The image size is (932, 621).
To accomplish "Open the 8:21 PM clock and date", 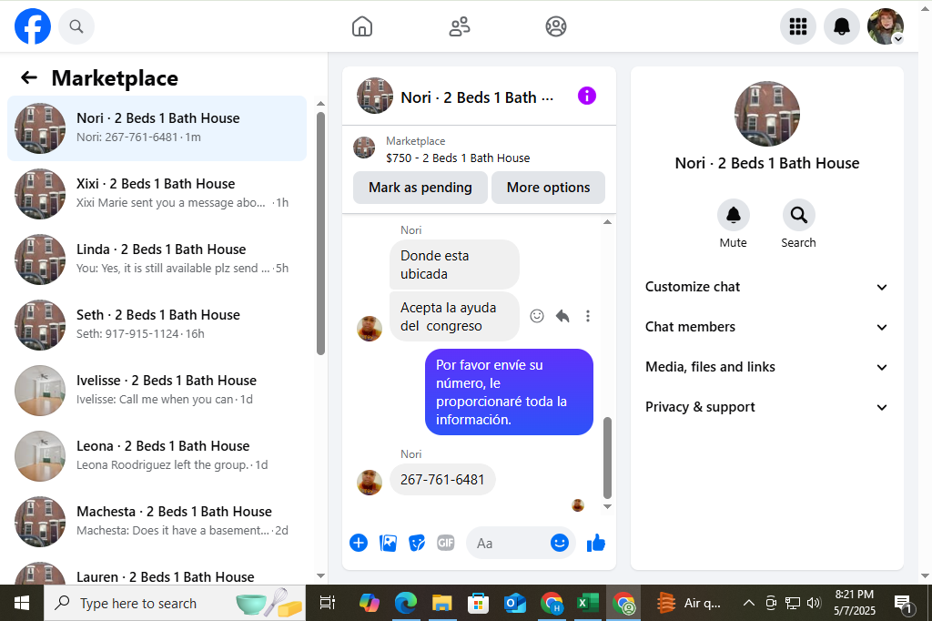I will pos(854,602).
